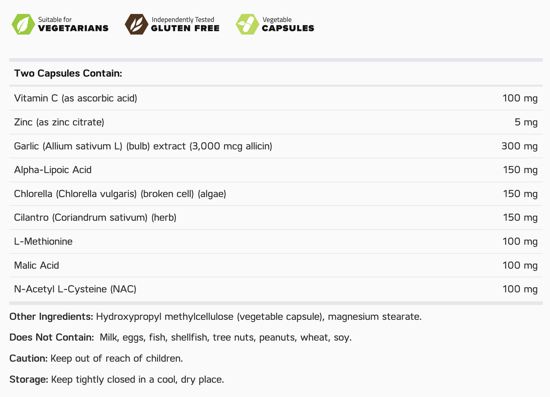Click the N-Acetyl L-Cysteine (NAC) entry

click(x=75, y=289)
